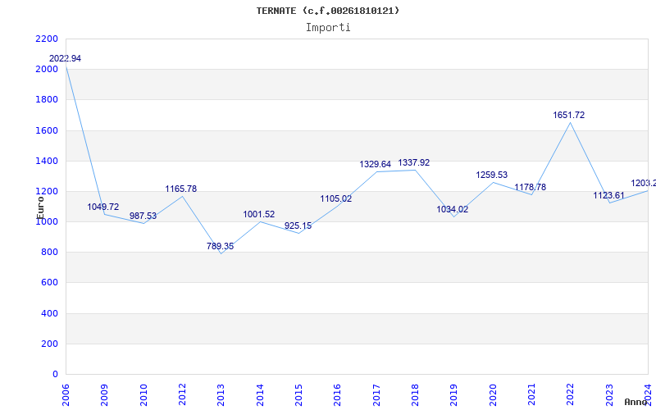Screen dimensions: 656x410
Task: Click the Euro axis label
Action: coord(40,207)
